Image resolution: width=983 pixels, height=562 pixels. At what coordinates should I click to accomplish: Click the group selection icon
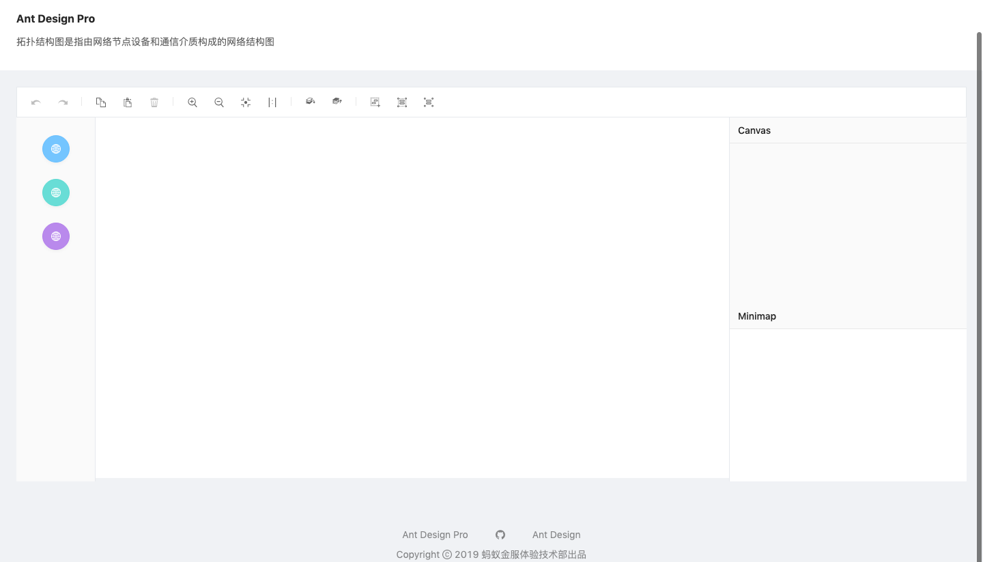(402, 102)
